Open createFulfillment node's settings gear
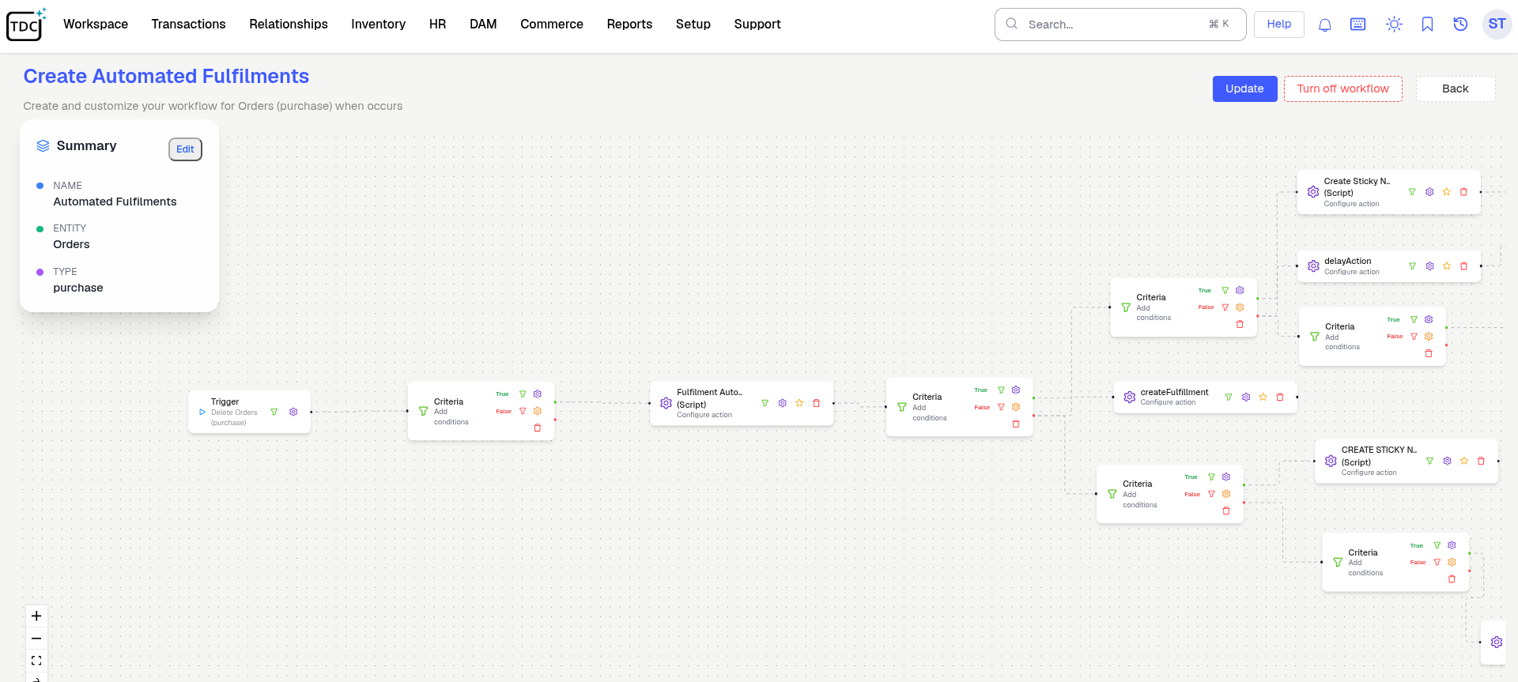The height and width of the screenshot is (682, 1518). click(x=1246, y=397)
